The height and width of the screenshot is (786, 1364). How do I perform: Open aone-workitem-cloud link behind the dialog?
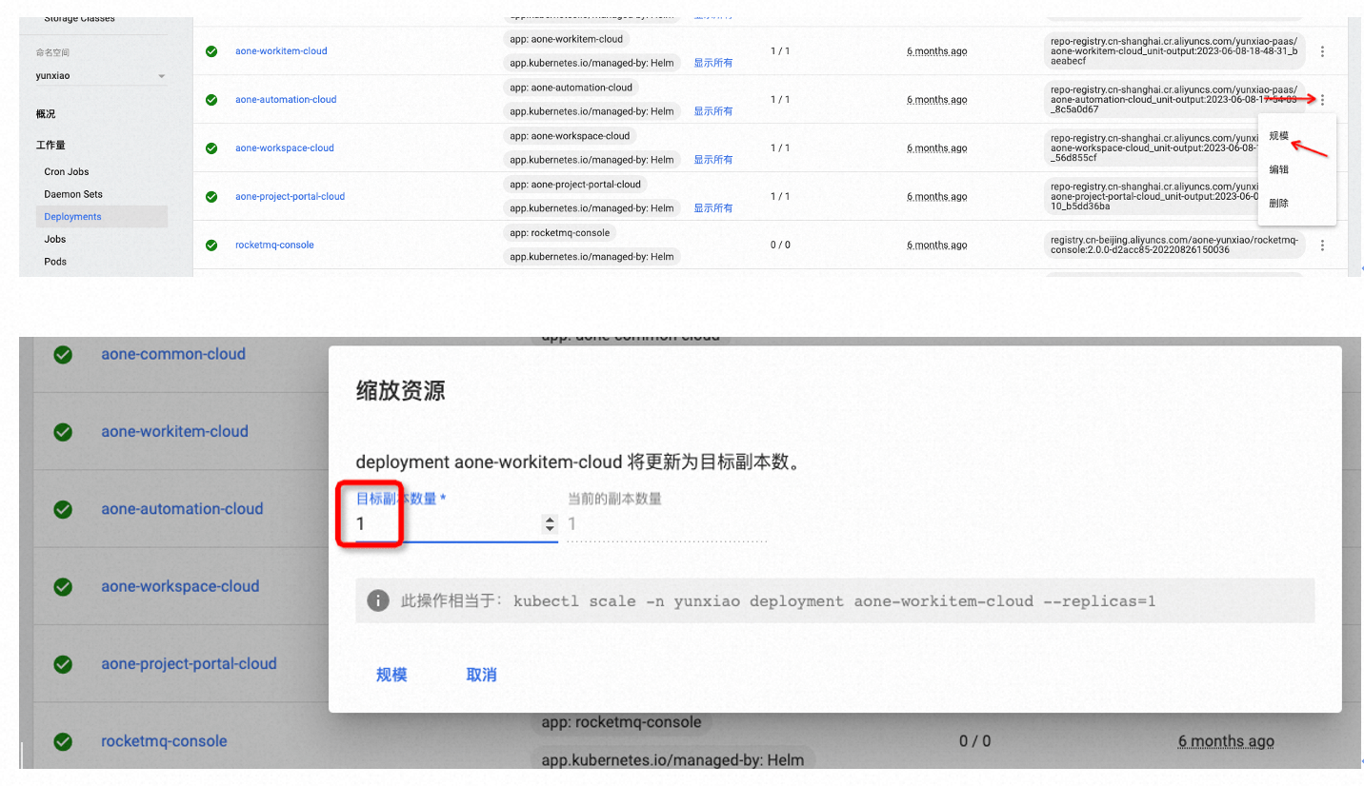click(x=174, y=432)
